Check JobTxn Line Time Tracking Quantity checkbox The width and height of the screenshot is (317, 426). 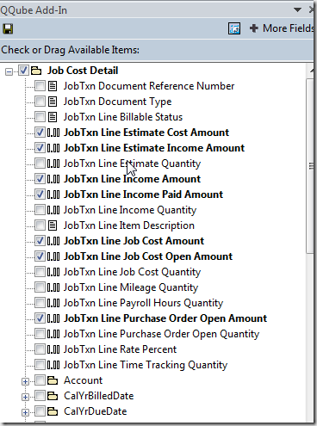[x=40, y=364]
